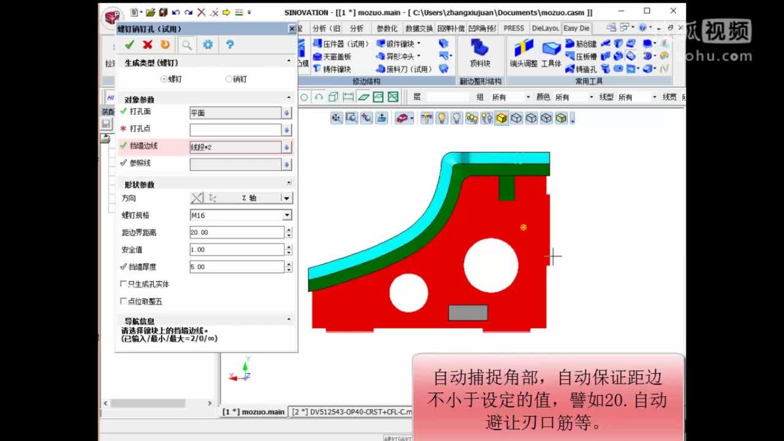Open the 螺钉规格 M16 dropdown
The width and height of the screenshot is (784, 441).
(288, 215)
